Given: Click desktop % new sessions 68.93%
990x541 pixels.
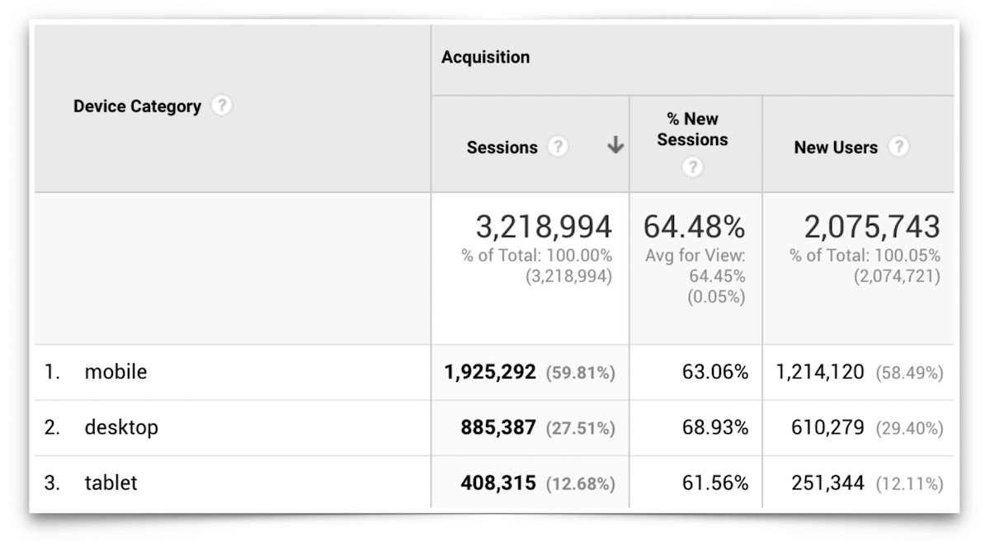Looking at the screenshot, I should (714, 428).
